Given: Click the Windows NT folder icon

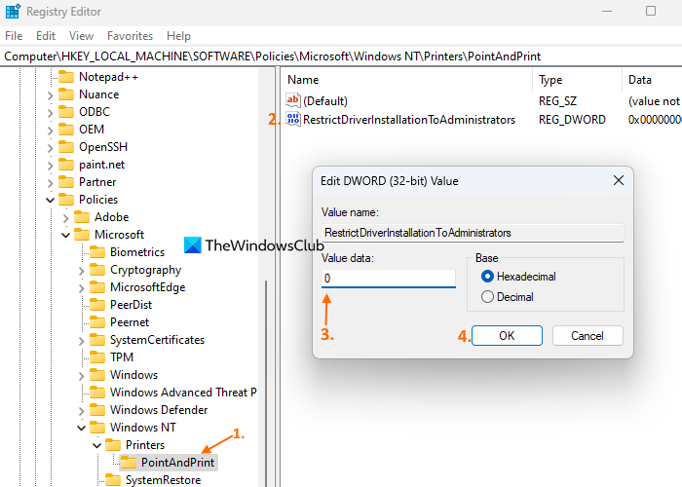Looking at the screenshot, I should [x=97, y=427].
